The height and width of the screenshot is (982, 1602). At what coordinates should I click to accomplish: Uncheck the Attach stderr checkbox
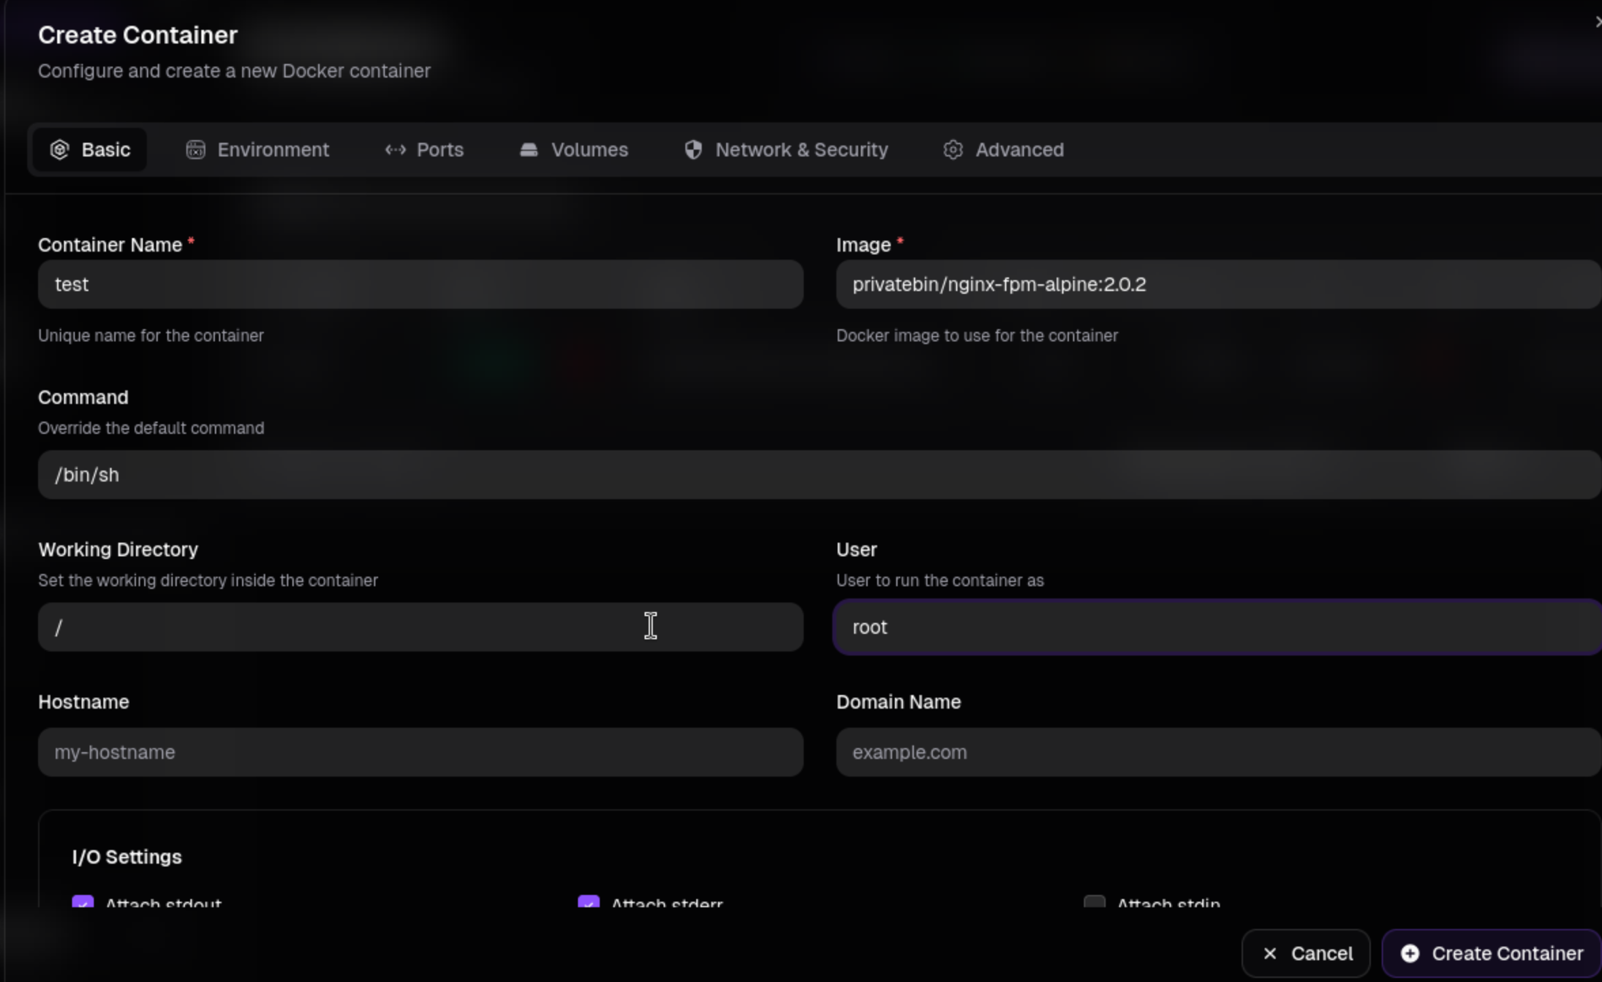click(589, 902)
